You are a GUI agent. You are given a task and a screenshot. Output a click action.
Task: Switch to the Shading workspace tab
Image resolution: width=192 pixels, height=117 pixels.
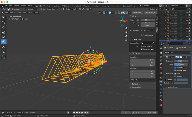coord(86,6)
